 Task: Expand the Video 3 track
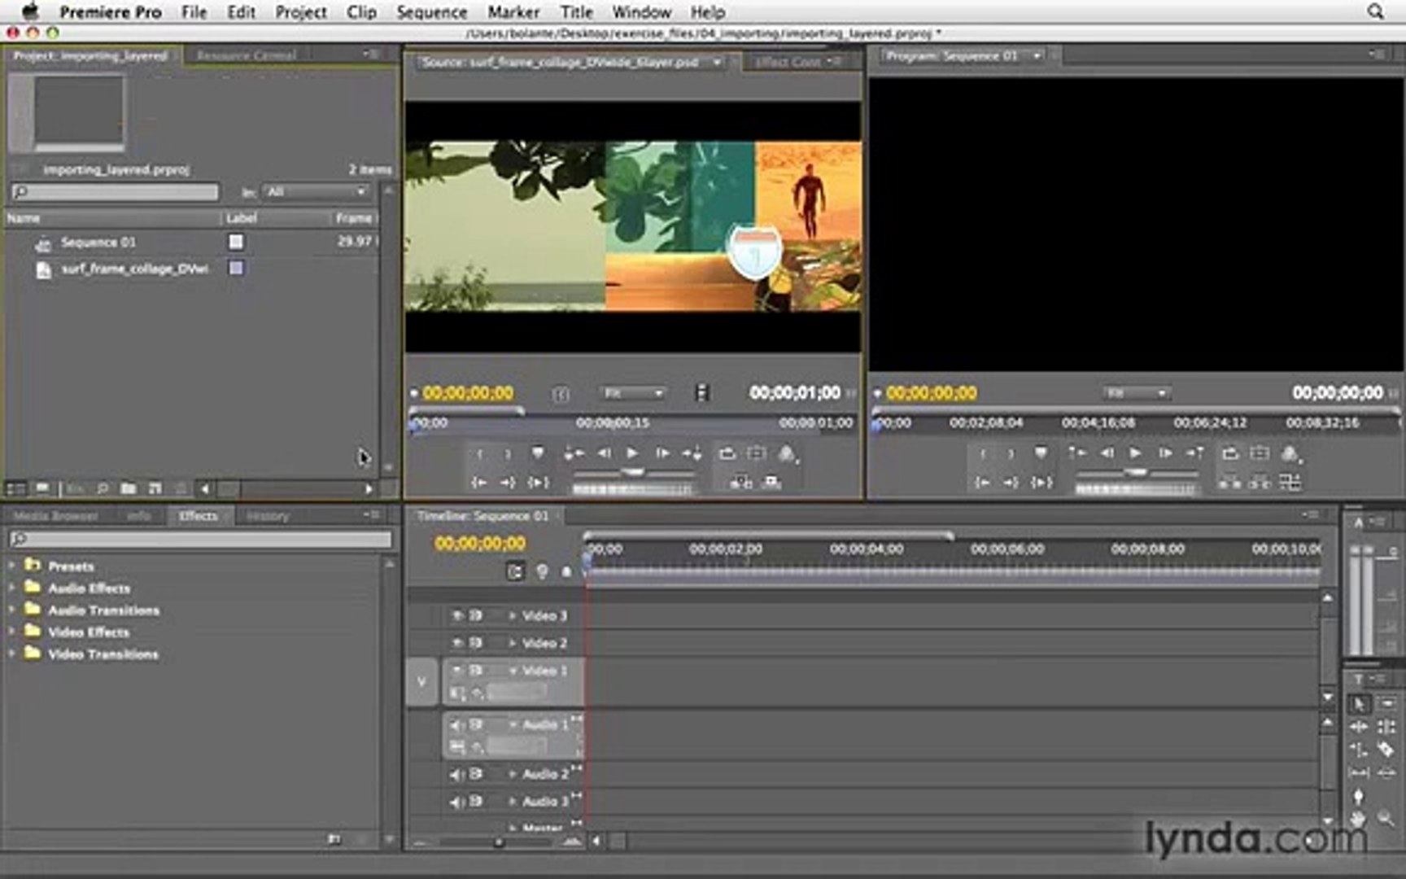[x=512, y=616]
